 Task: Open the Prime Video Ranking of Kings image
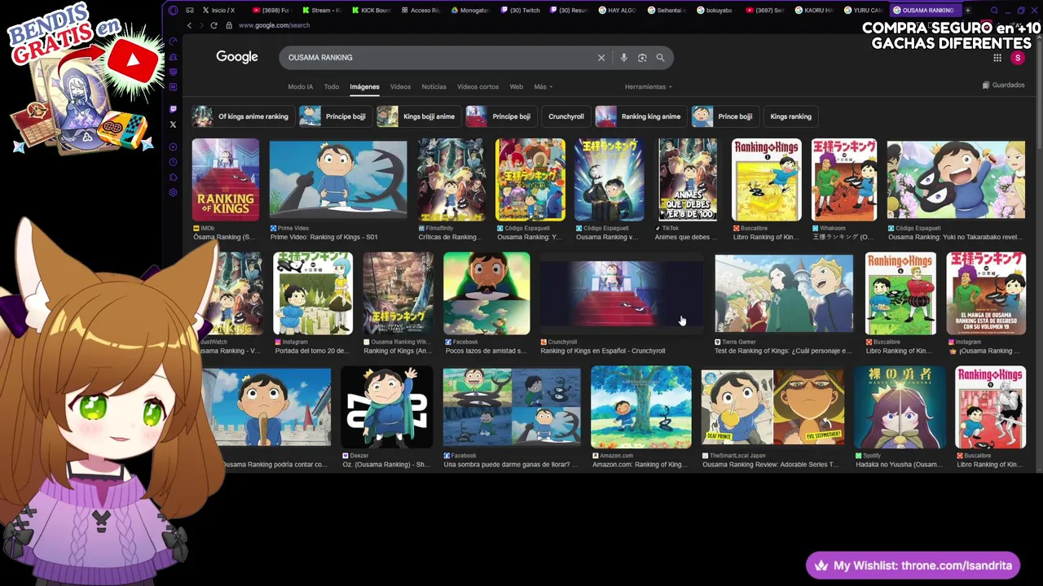point(338,180)
